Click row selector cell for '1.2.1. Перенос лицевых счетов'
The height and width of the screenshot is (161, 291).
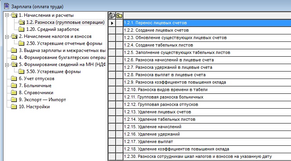(112, 23)
